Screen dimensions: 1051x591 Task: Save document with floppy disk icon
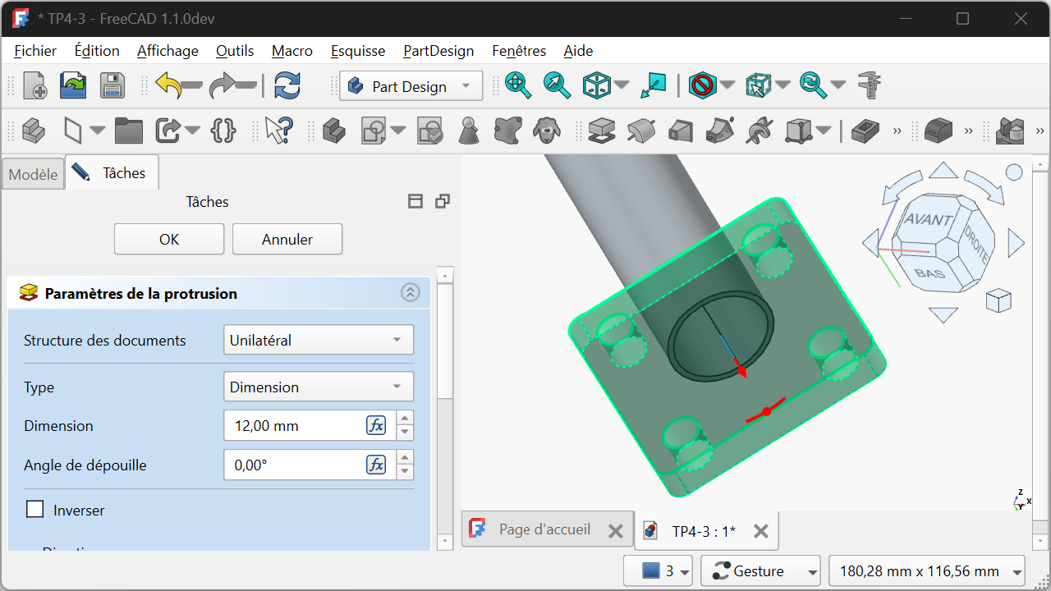(112, 85)
